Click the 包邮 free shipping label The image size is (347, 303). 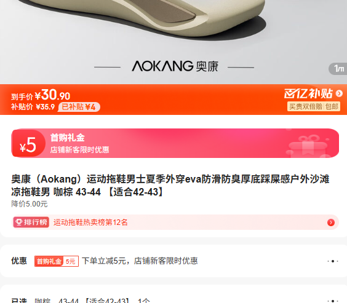(x=332, y=106)
